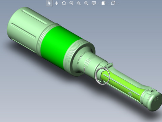Screen dimensions: 162x122
Task: Select the Rotate view tool
Action: (64, 3)
